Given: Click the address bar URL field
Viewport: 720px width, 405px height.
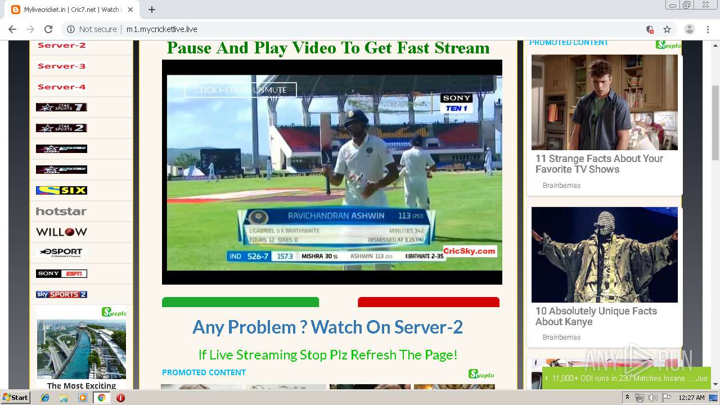Looking at the screenshot, I should click(360, 29).
